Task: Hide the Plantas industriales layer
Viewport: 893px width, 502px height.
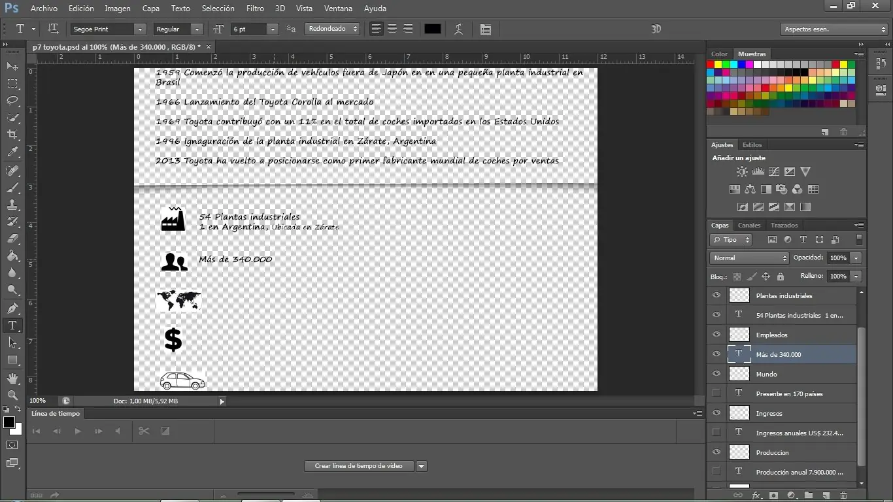Action: point(716,295)
